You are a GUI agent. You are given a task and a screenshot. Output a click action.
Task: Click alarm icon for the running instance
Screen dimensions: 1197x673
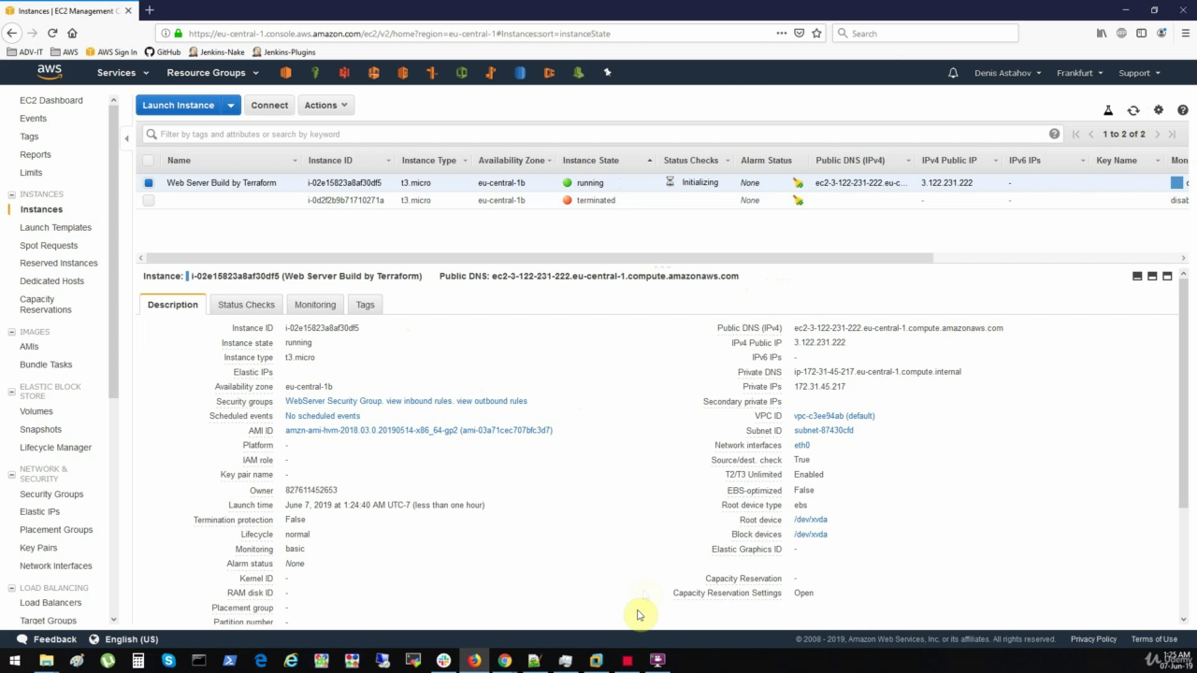point(798,183)
